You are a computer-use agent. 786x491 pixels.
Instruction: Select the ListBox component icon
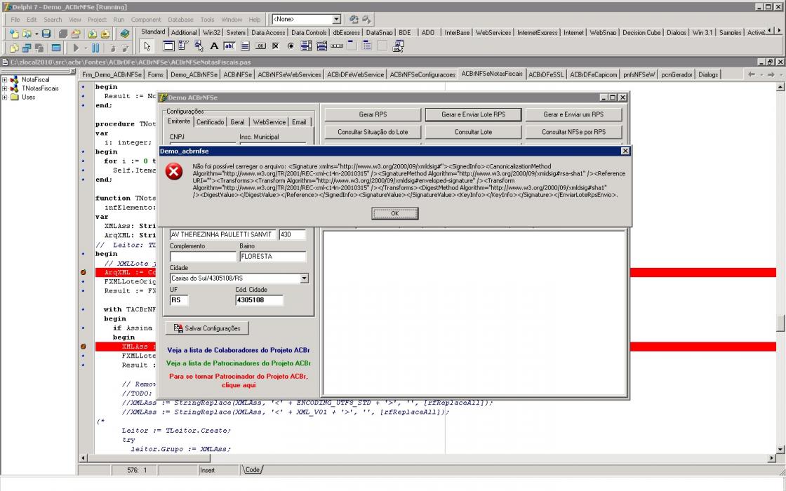[x=306, y=46]
